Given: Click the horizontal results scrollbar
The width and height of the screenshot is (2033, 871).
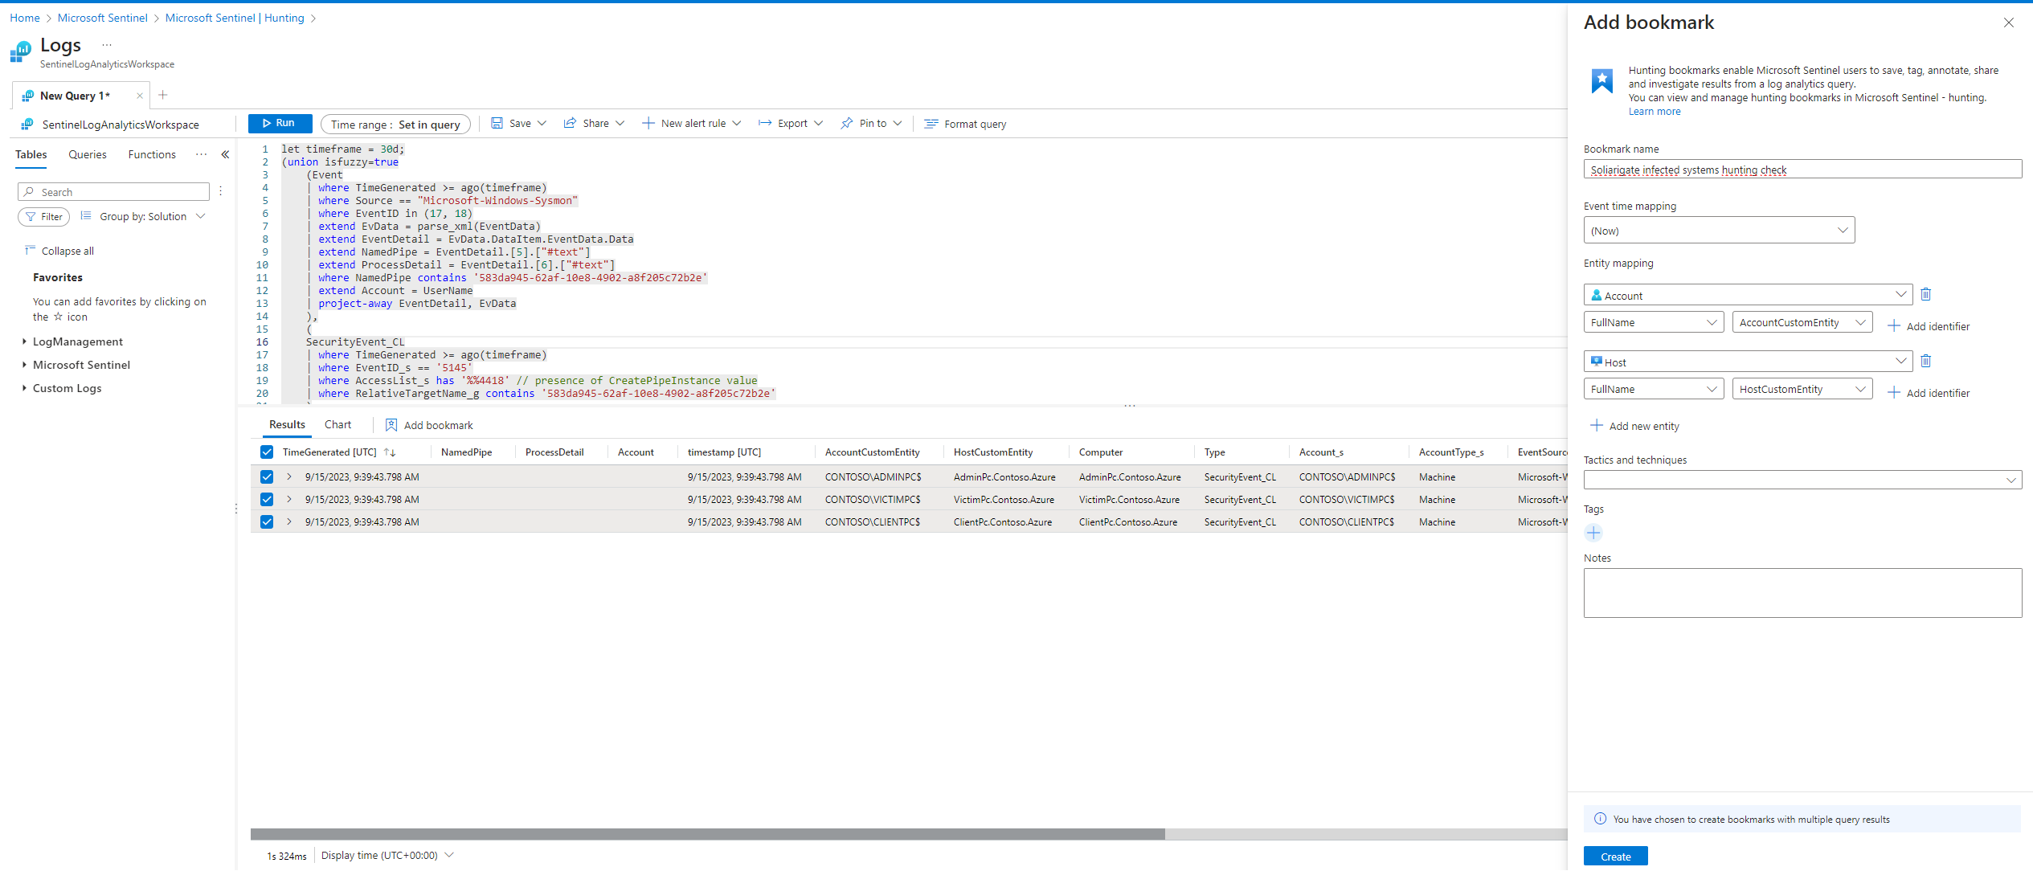Looking at the screenshot, I should coord(707,834).
